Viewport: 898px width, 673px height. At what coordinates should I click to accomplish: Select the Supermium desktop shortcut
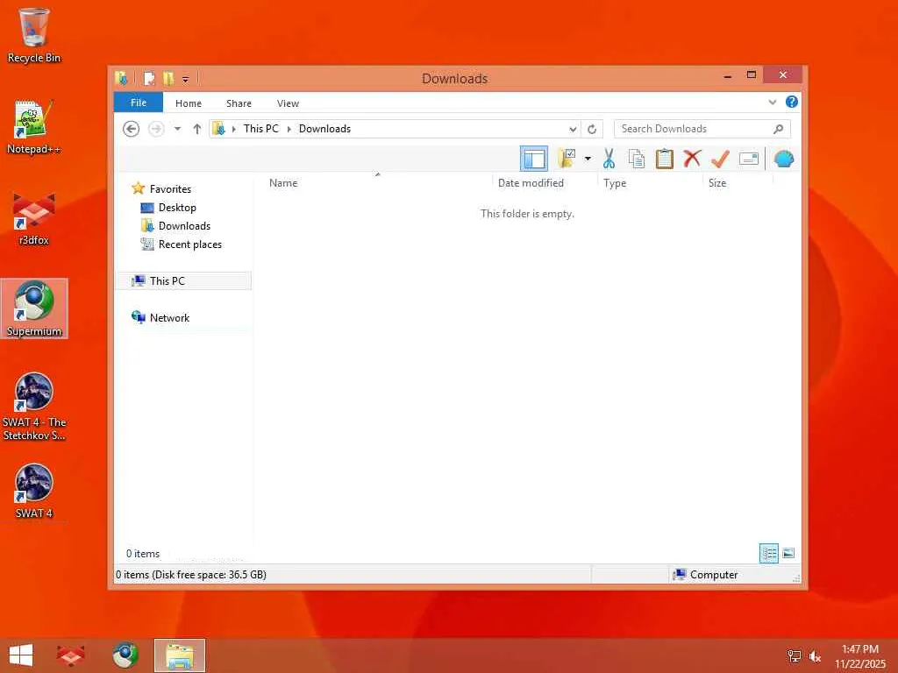coord(34,308)
